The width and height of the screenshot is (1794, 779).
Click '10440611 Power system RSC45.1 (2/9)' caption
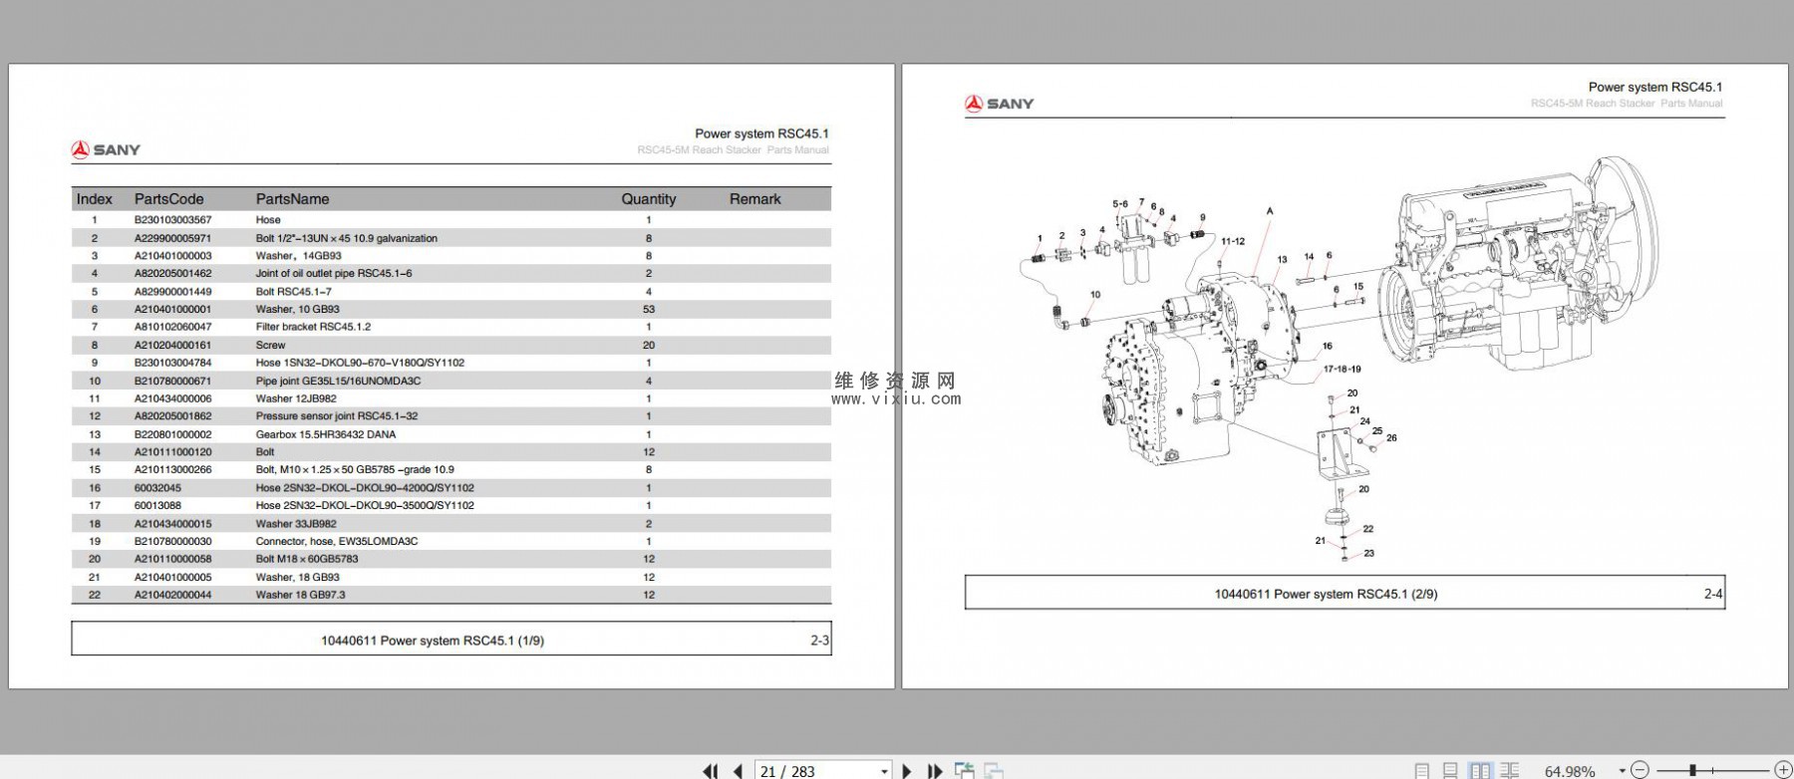point(1326,594)
